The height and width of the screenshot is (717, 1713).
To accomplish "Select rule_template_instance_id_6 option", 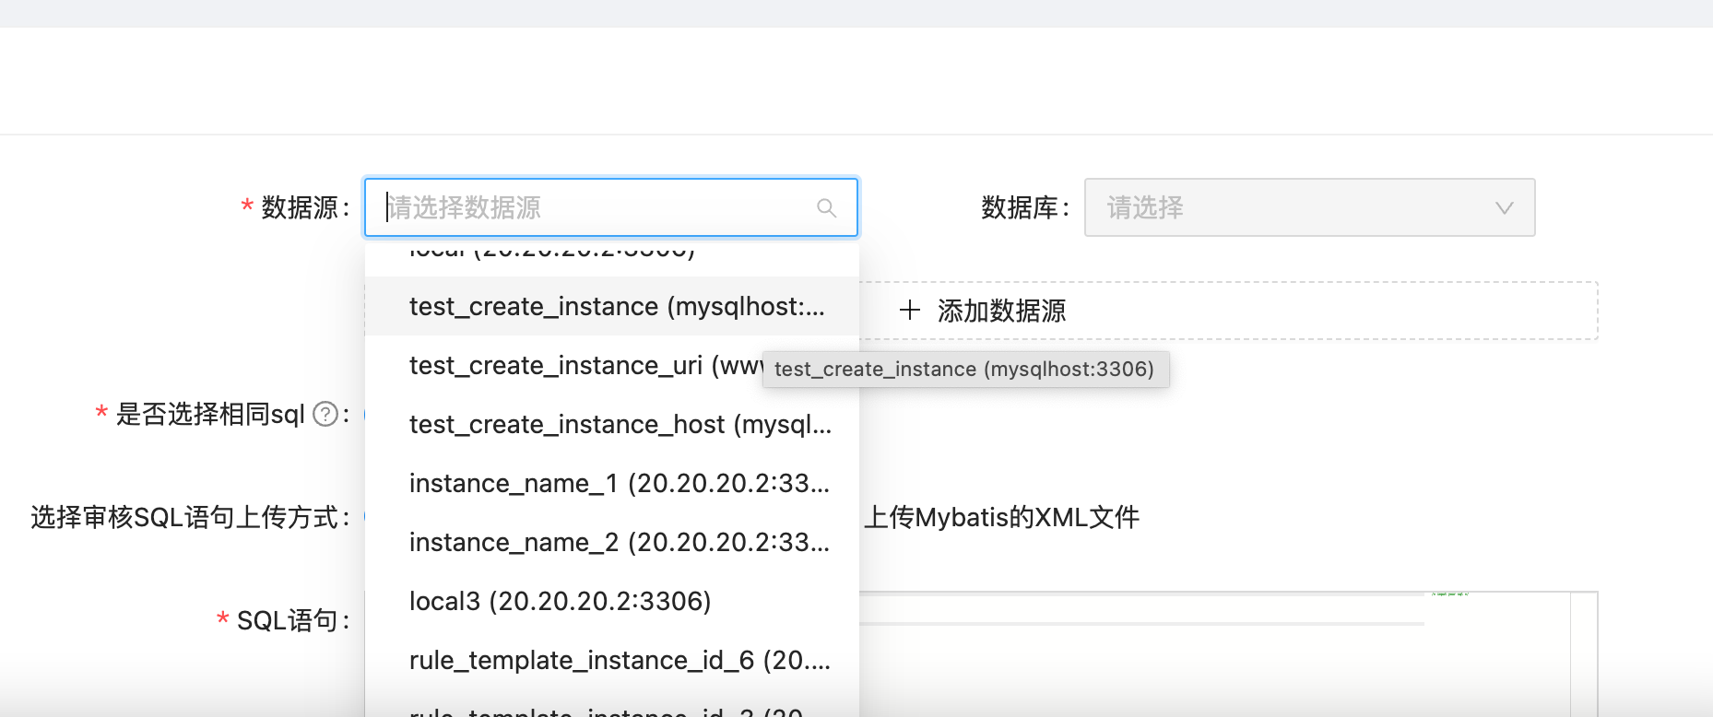I will tap(612, 660).
